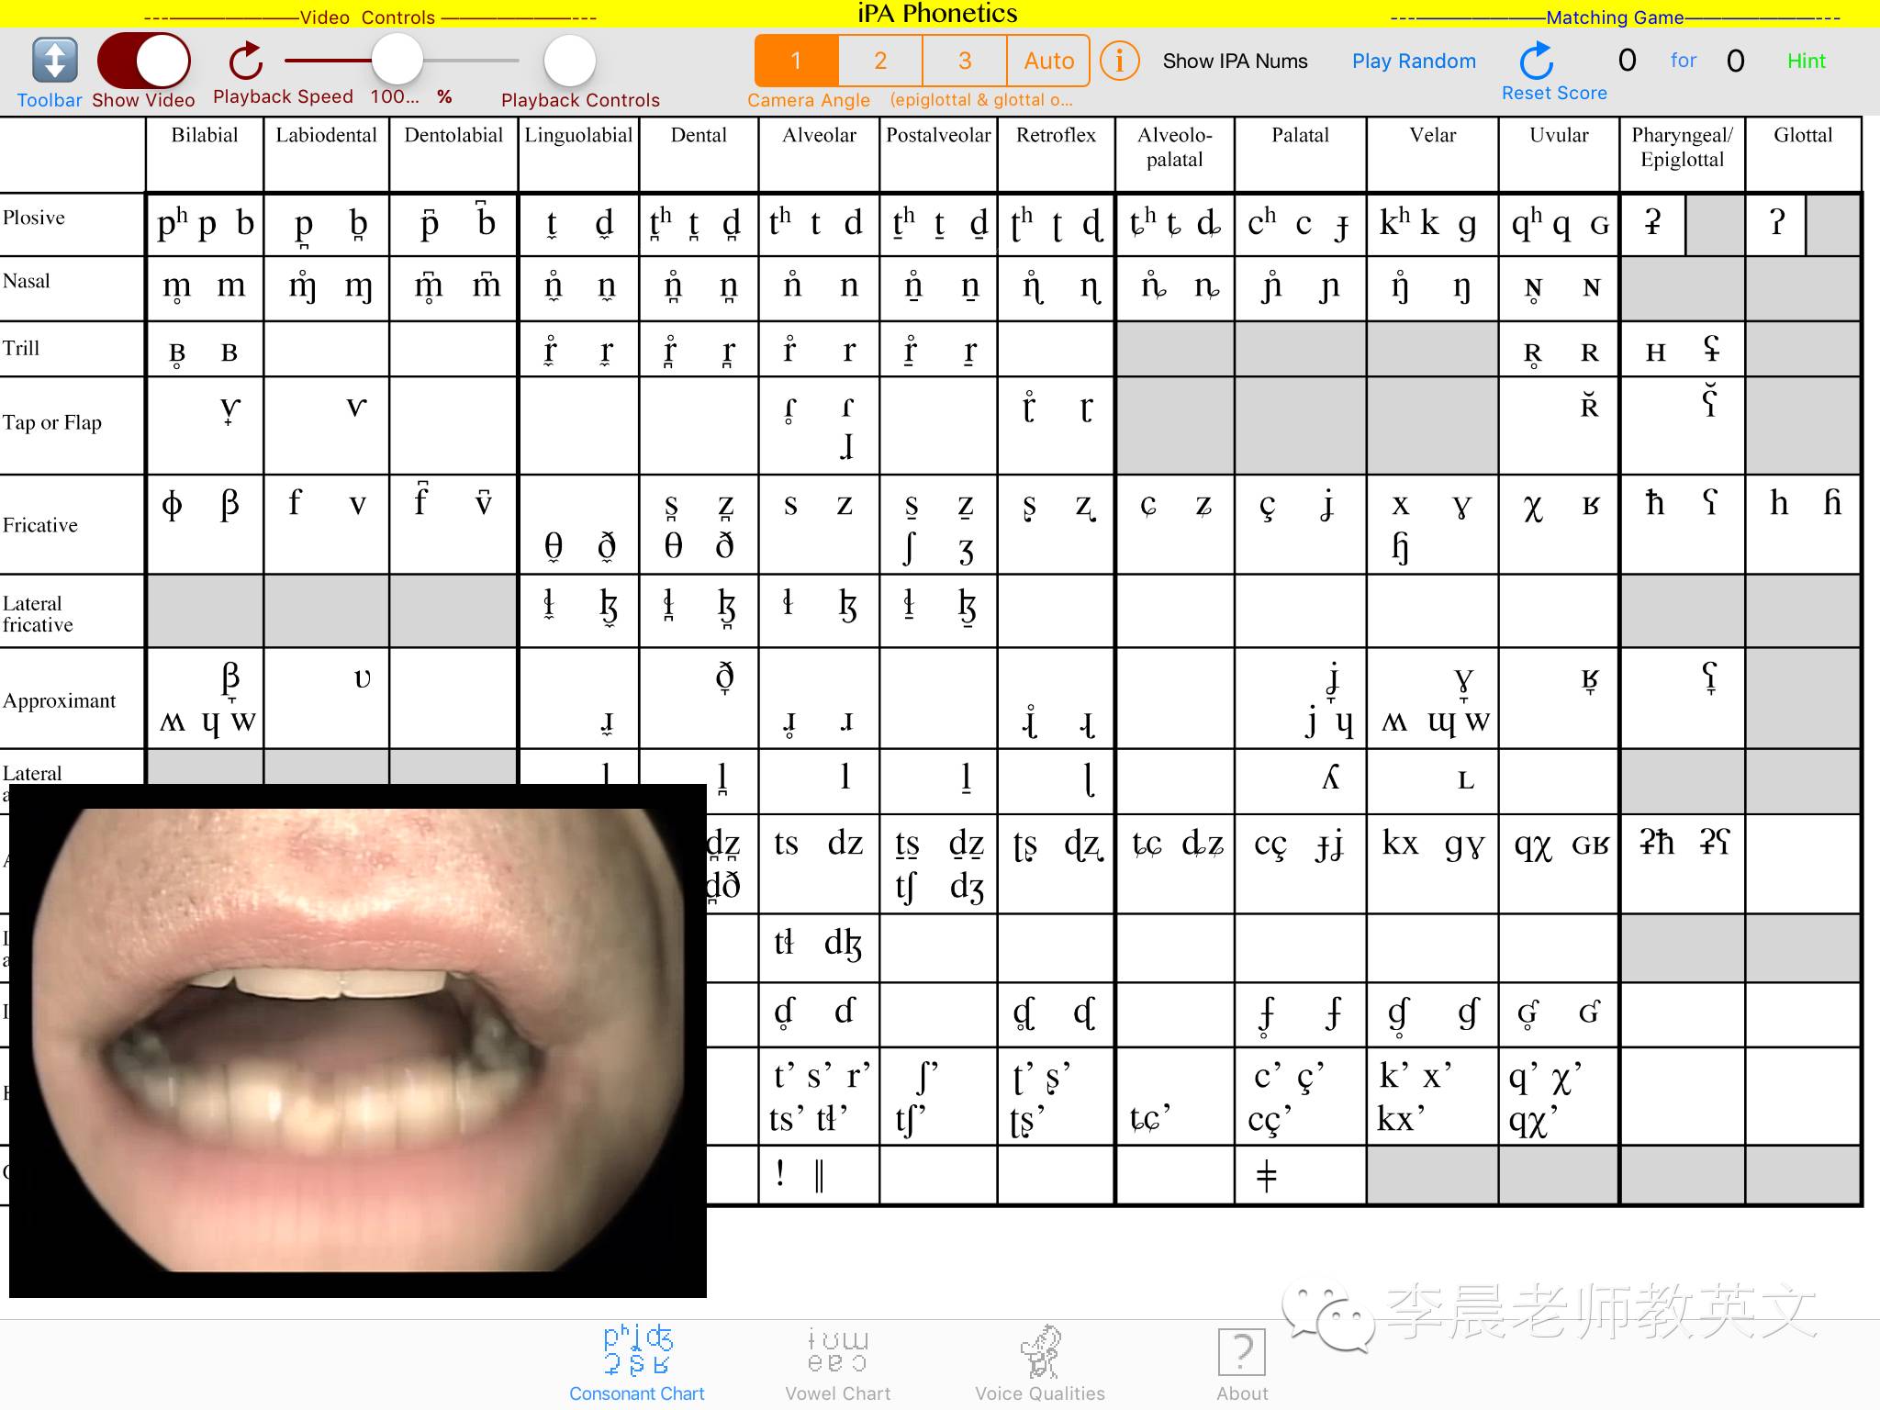Select bilabial plosive pʰ symbol
The image size is (1880, 1410).
click(x=172, y=224)
